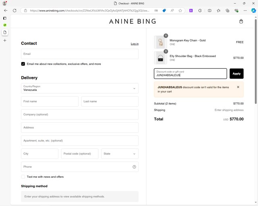
Task: Dismiss the invalid discount code message
Action: click(x=238, y=87)
